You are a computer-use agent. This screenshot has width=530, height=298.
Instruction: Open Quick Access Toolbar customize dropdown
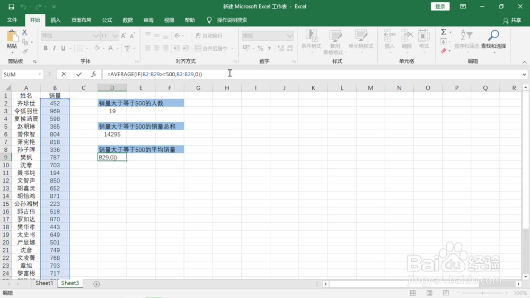coord(54,6)
